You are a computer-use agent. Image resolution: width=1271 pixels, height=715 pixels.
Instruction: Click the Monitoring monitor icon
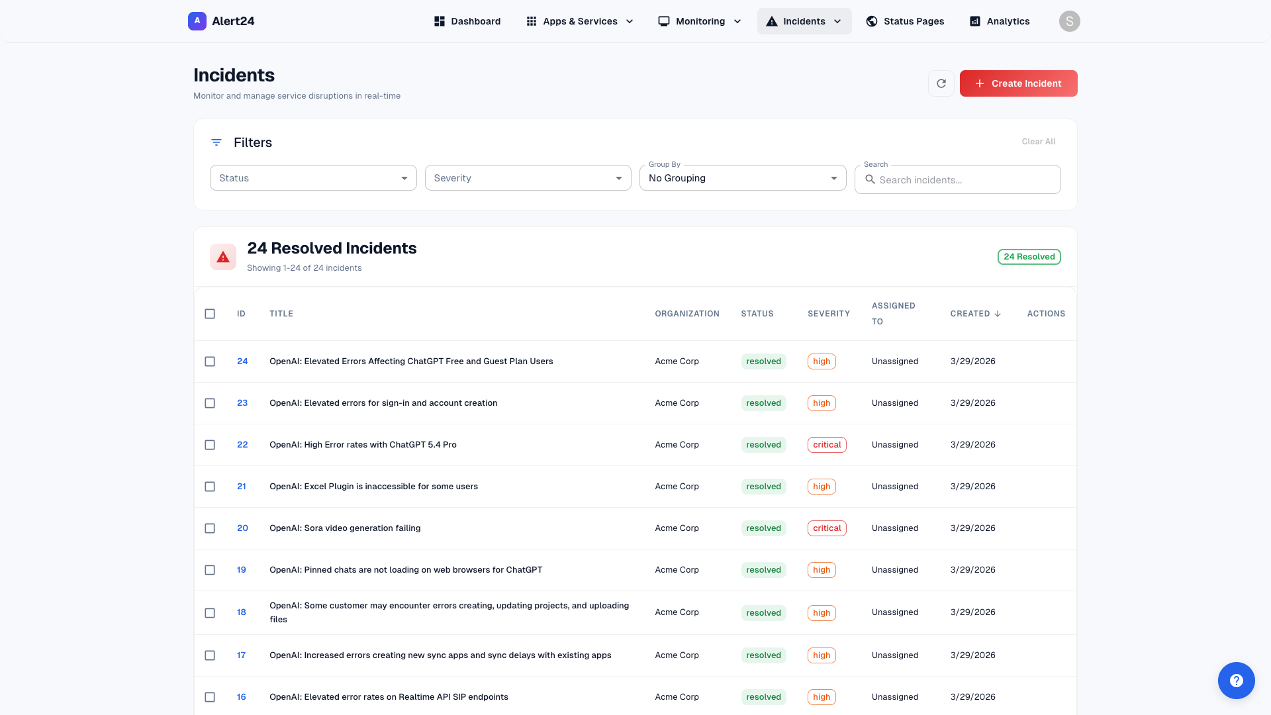pos(663,21)
